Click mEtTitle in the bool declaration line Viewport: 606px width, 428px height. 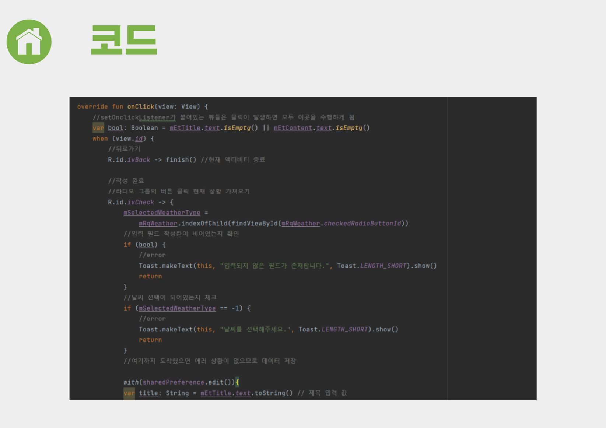(x=185, y=128)
